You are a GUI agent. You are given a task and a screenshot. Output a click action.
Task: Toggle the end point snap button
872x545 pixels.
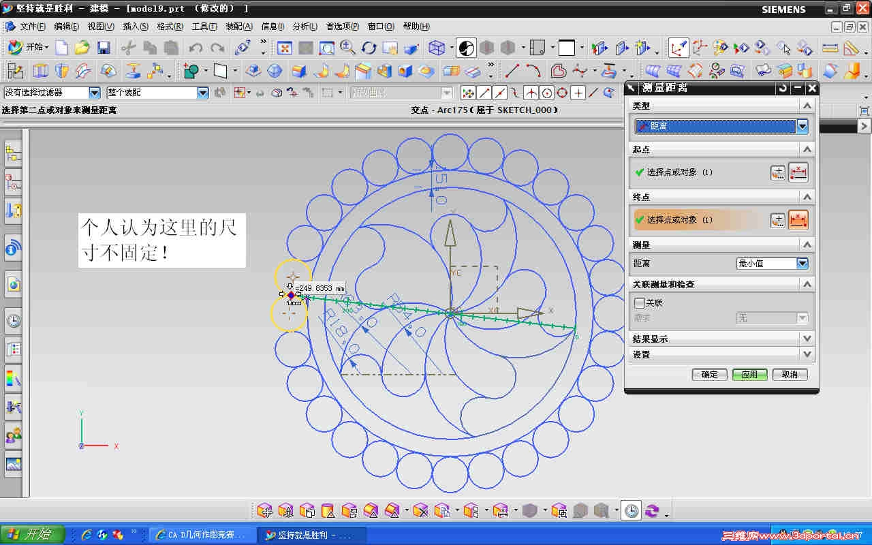coord(484,93)
